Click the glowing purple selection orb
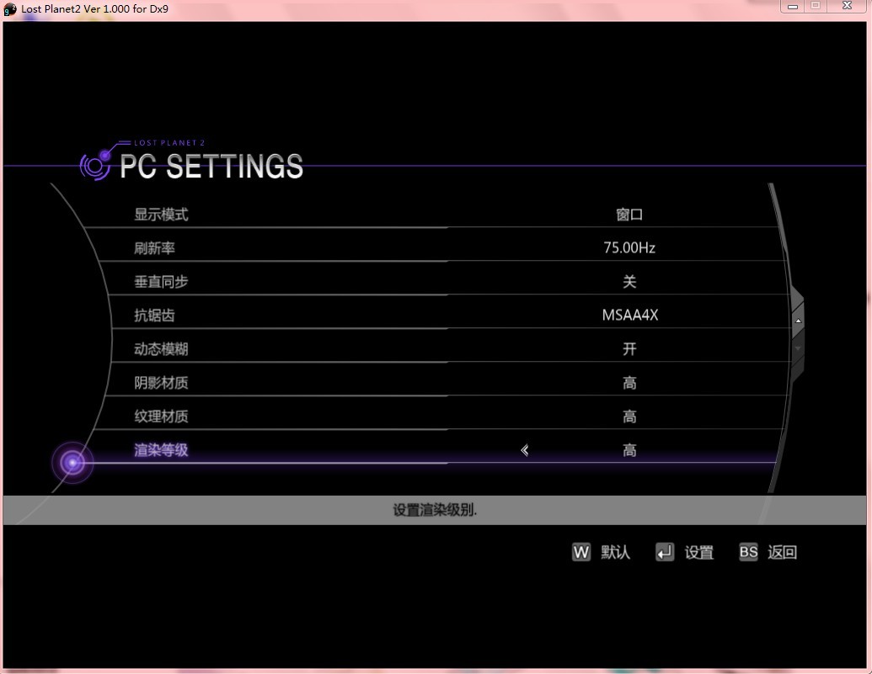Image resolution: width=872 pixels, height=674 pixels. (72, 462)
